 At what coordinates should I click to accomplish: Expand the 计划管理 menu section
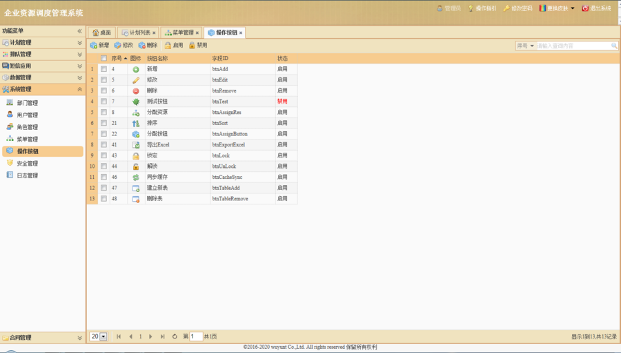79,42
